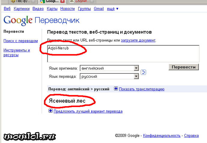The height and width of the screenshot is (143, 207).
Task: Open the Язык оригинала dropdown
Action: (109, 68)
